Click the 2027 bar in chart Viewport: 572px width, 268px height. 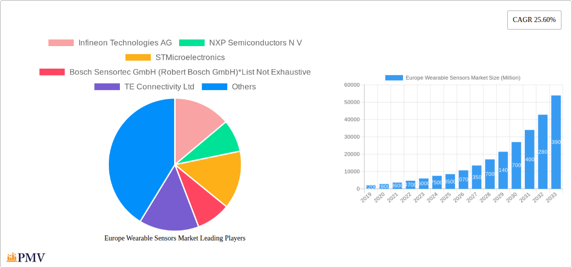click(477, 177)
